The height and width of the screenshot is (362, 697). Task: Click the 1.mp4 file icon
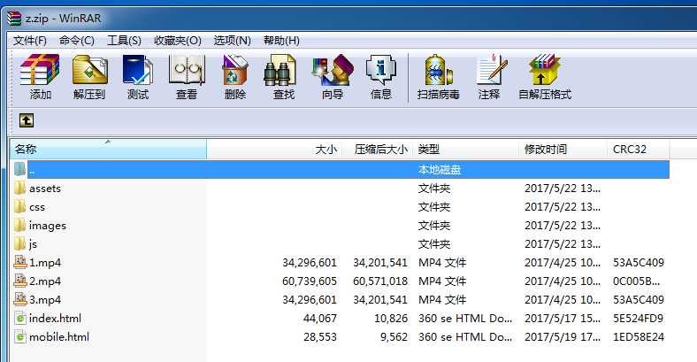[x=20, y=262]
